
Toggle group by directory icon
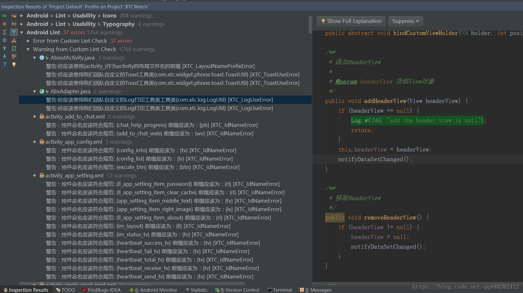pos(14,24)
